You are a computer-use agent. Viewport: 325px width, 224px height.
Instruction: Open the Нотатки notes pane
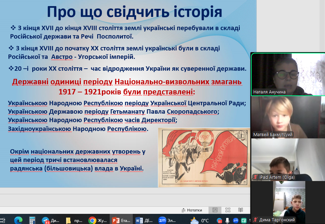(192, 210)
